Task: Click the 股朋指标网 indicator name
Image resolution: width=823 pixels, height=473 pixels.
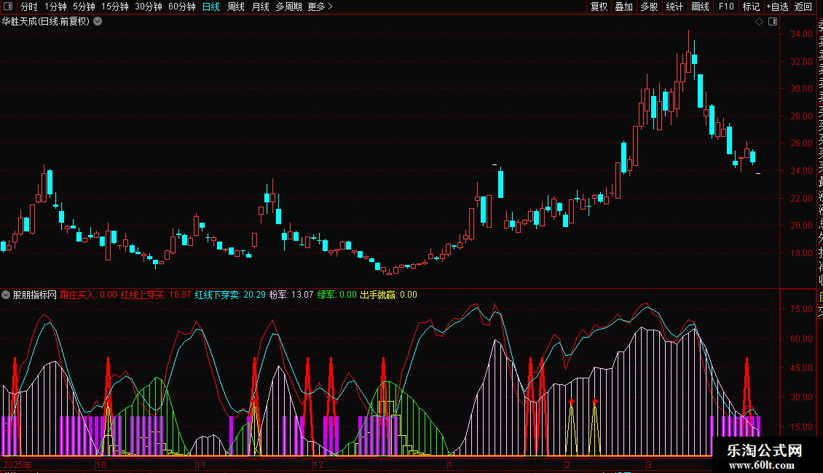Action: 35,295
